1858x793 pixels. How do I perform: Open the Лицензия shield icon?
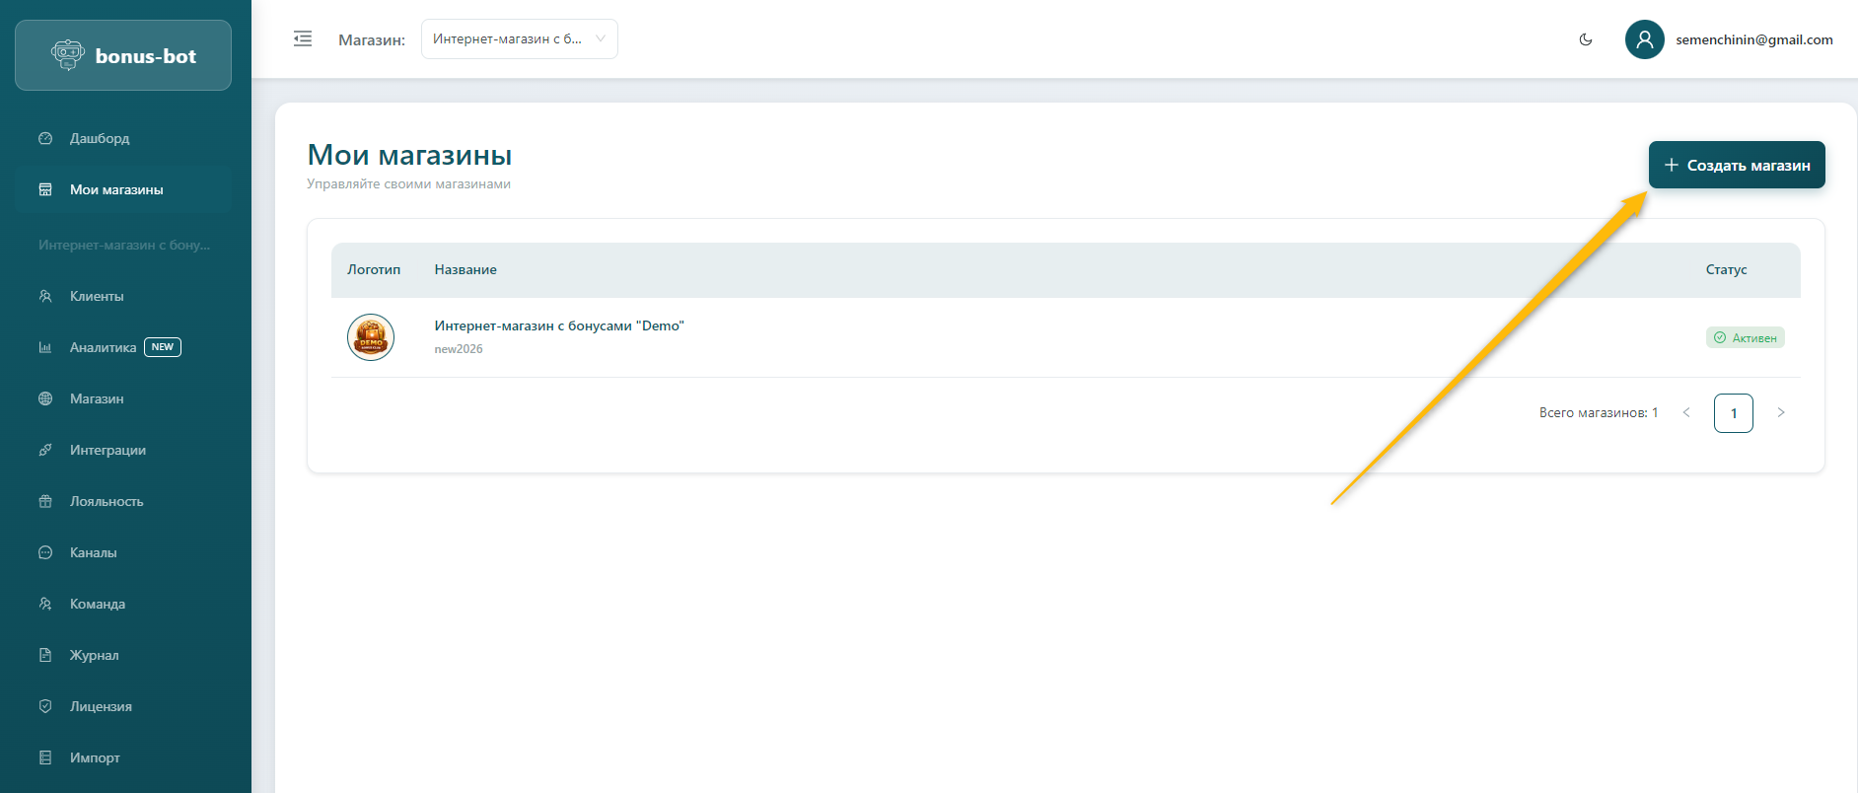tap(45, 706)
